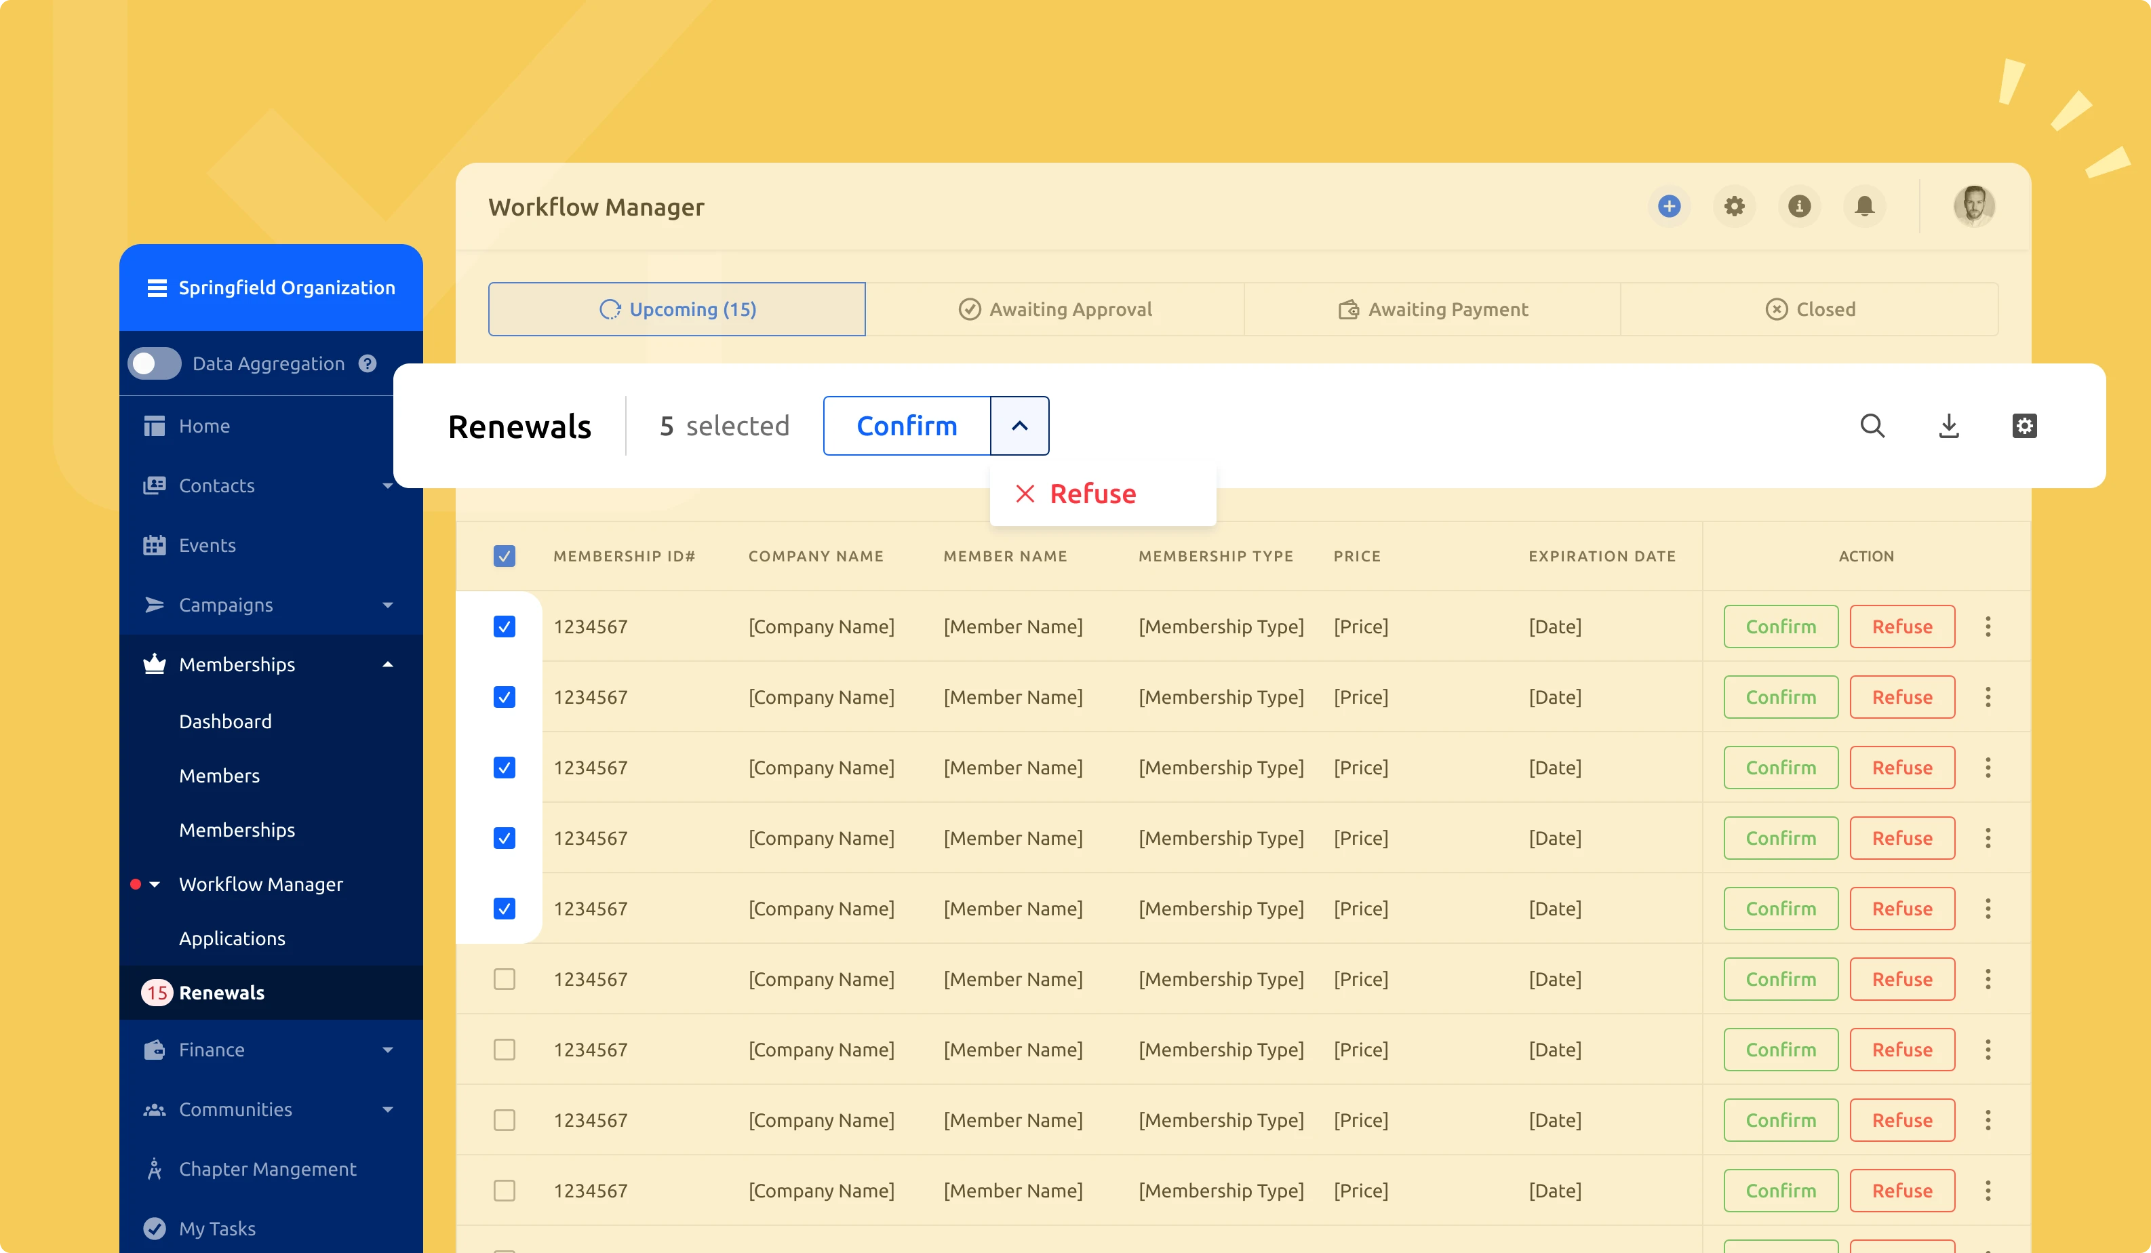The image size is (2151, 1253).
Task: Click the download/export icon
Action: point(1948,426)
